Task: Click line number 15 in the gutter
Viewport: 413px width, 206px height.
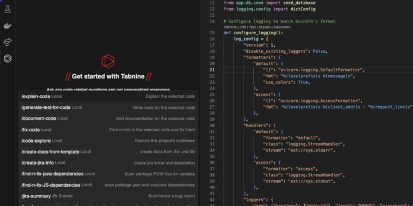Action: coord(212,33)
